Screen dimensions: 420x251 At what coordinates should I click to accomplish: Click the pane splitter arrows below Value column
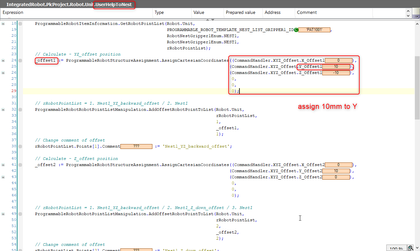pyautogui.click(x=210, y=20)
